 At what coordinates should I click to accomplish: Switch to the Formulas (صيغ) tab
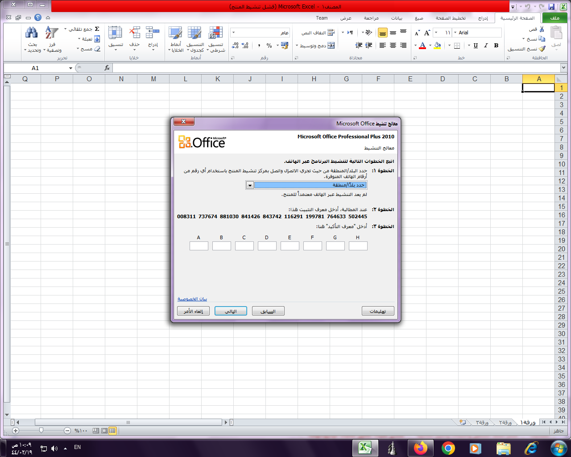point(419,18)
